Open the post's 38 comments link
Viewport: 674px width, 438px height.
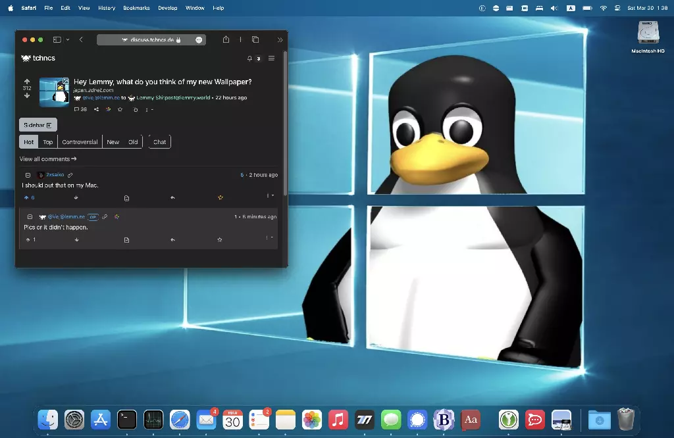[80, 109]
